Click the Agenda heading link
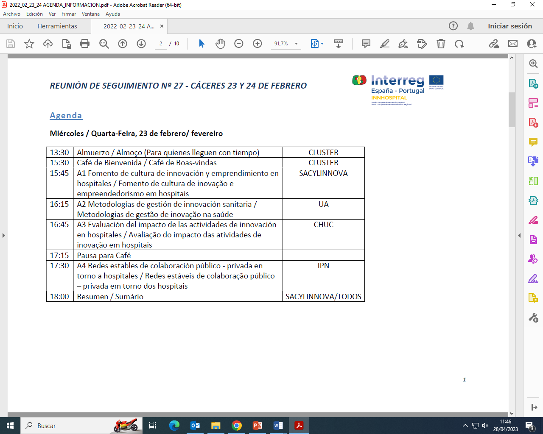Screen dimensions: 543x434 pyautogui.click(x=66, y=115)
